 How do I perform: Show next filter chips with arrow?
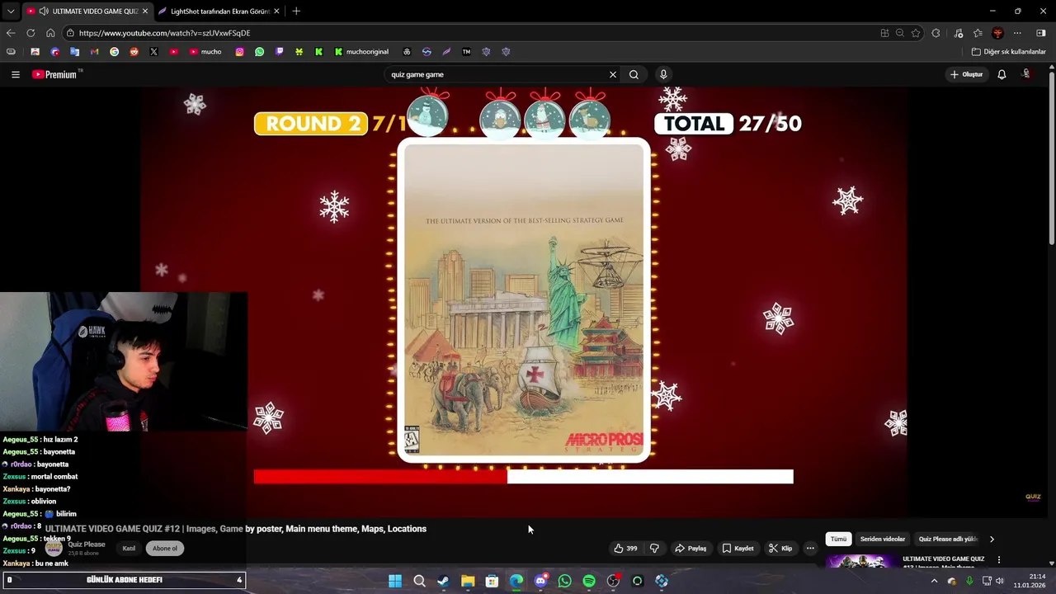point(992,539)
